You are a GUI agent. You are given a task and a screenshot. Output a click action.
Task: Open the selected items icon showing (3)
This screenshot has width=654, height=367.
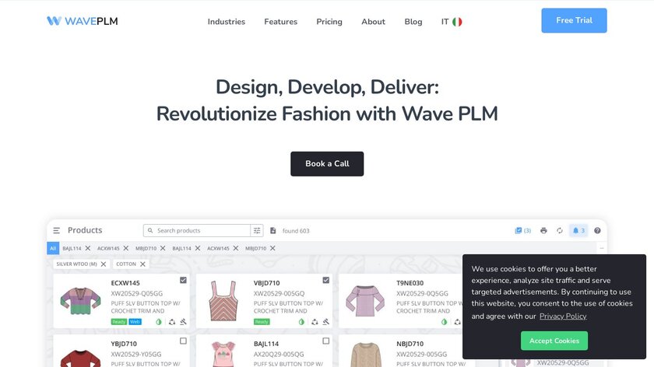tap(522, 230)
